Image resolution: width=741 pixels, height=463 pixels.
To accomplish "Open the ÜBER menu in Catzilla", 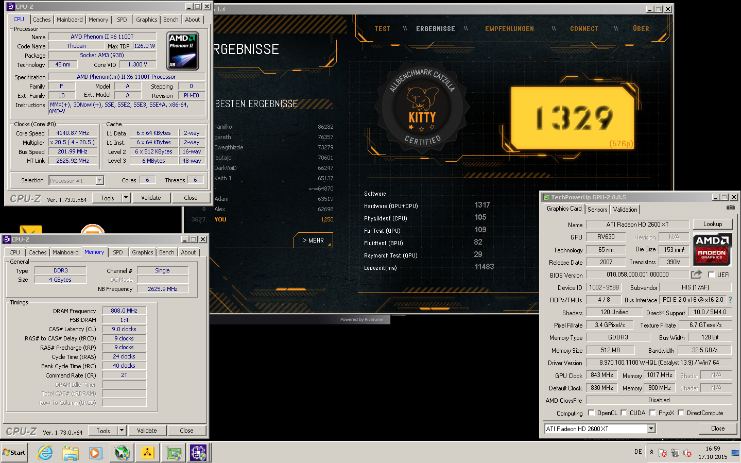I will (x=641, y=29).
